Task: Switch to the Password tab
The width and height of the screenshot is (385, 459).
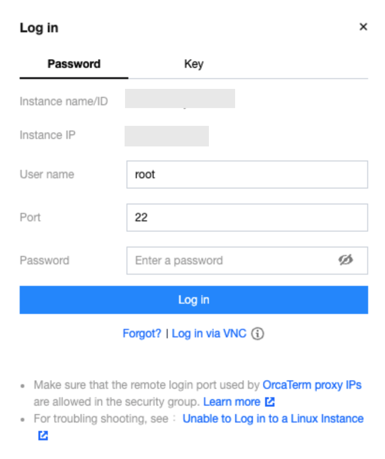Action: point(74,64)
